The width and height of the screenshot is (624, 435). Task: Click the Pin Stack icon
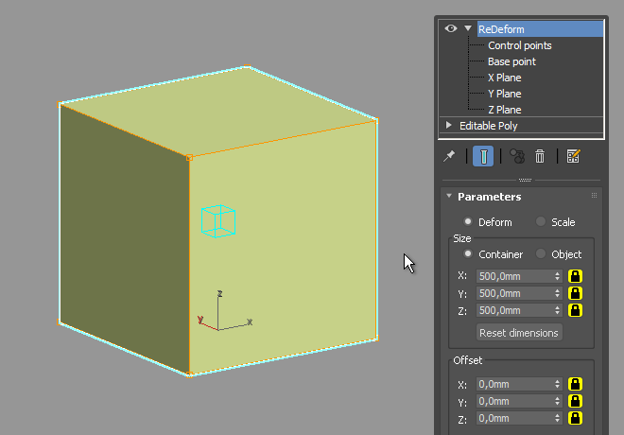coord(449,156)
